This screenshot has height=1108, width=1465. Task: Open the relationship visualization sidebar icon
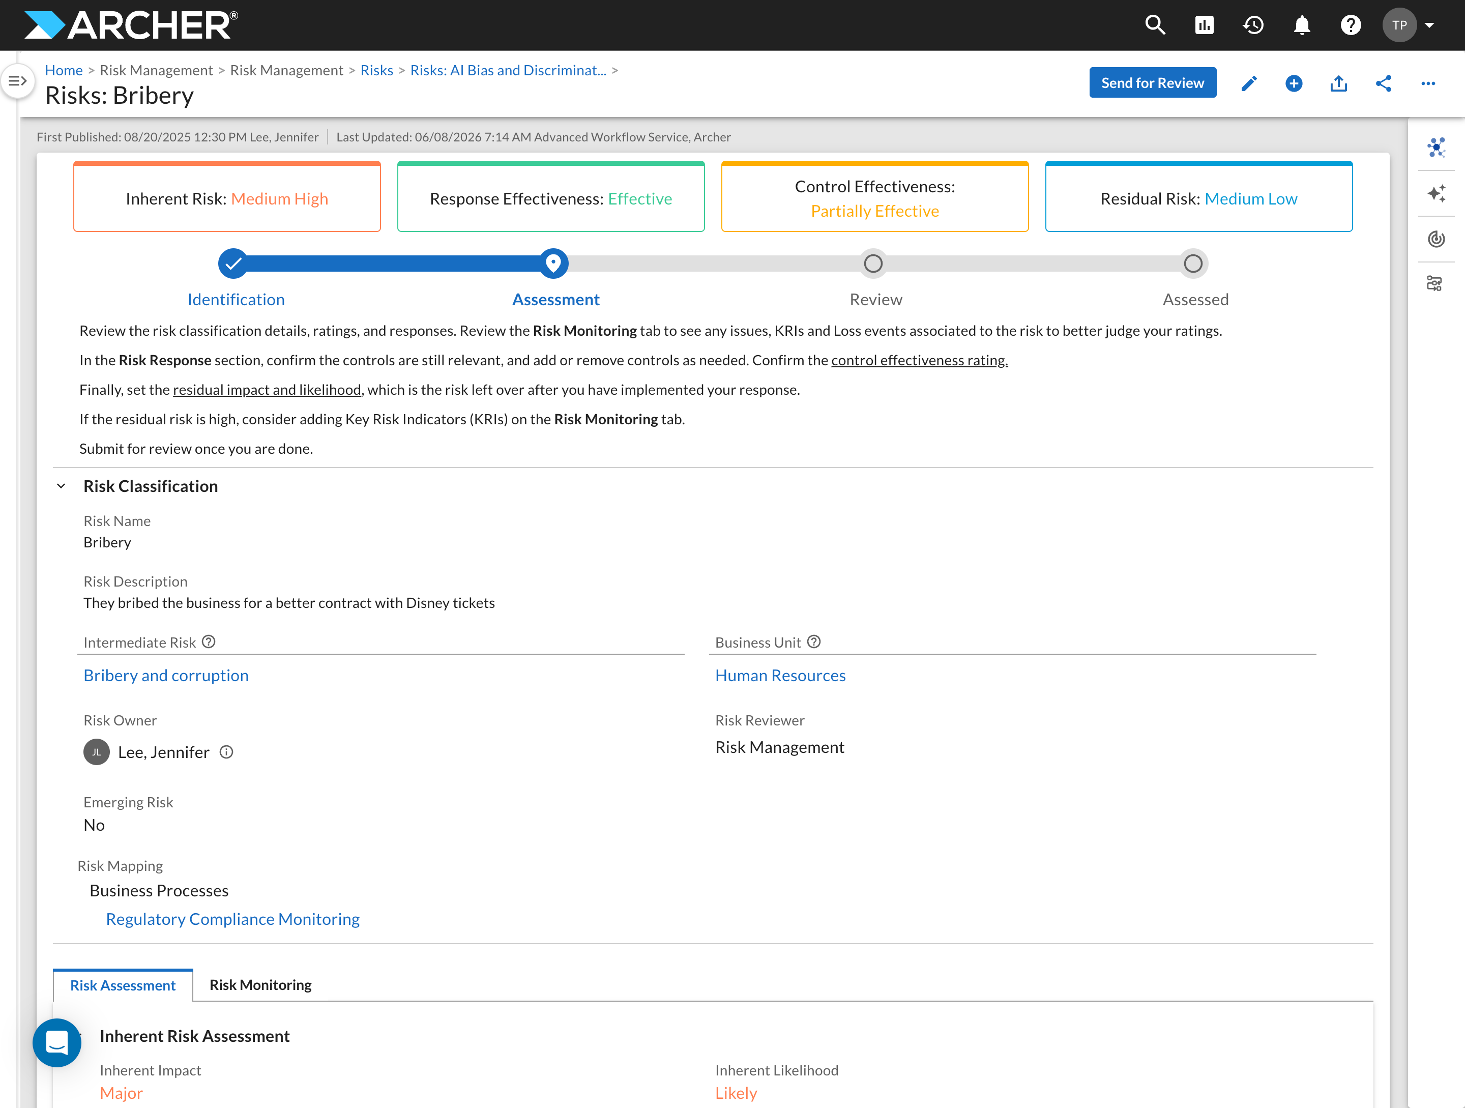point(1436,147)
